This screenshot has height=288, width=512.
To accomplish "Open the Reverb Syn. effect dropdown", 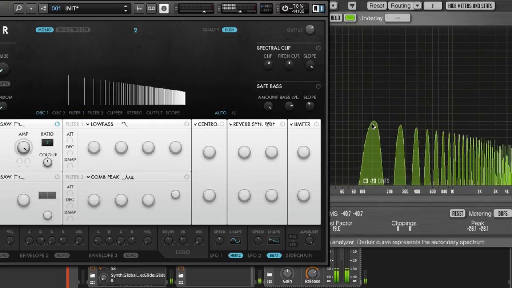I will point(231,124).
